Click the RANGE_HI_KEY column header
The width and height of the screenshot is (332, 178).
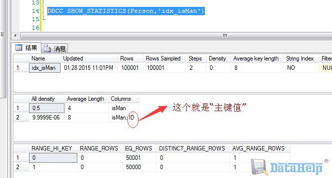click(53, 148)
